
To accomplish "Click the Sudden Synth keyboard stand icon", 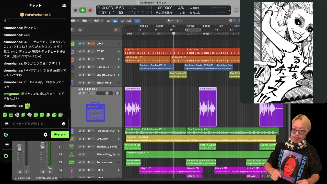I will [72, 147].
